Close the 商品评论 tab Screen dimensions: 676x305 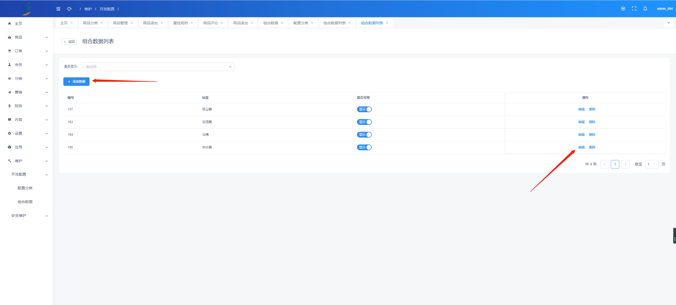tap(222, 23)
